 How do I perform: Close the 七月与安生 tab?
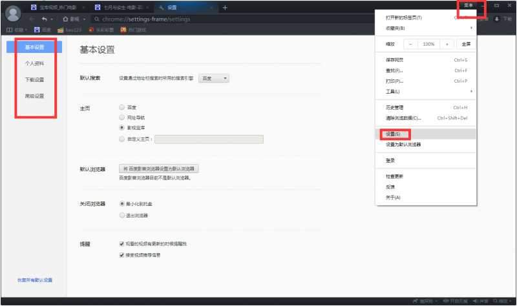point(147,7)
